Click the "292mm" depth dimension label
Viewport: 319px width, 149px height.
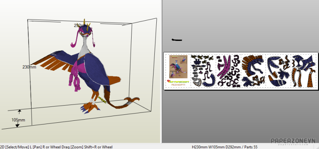click(x=81, y=25)
